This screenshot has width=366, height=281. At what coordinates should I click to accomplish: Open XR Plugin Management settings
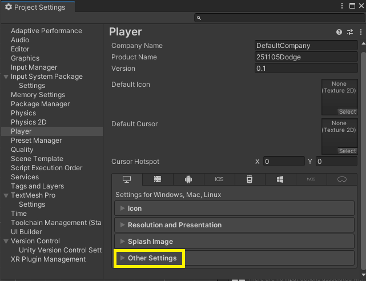[49, 259]
